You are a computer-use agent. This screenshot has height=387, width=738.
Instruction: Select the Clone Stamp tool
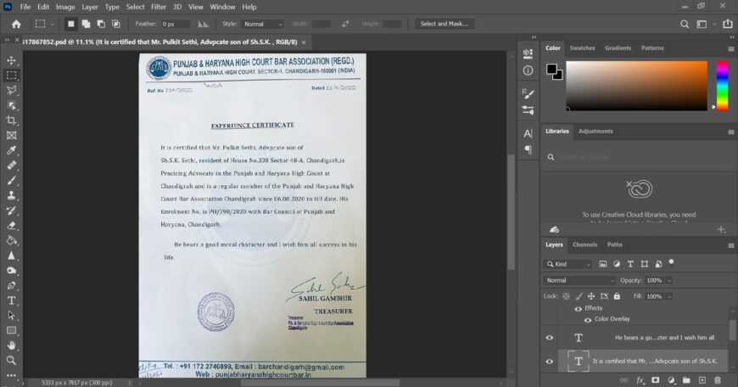point(11,195)
